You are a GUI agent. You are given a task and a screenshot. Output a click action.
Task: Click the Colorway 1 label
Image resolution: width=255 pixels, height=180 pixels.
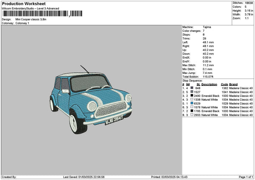[23, 23]
